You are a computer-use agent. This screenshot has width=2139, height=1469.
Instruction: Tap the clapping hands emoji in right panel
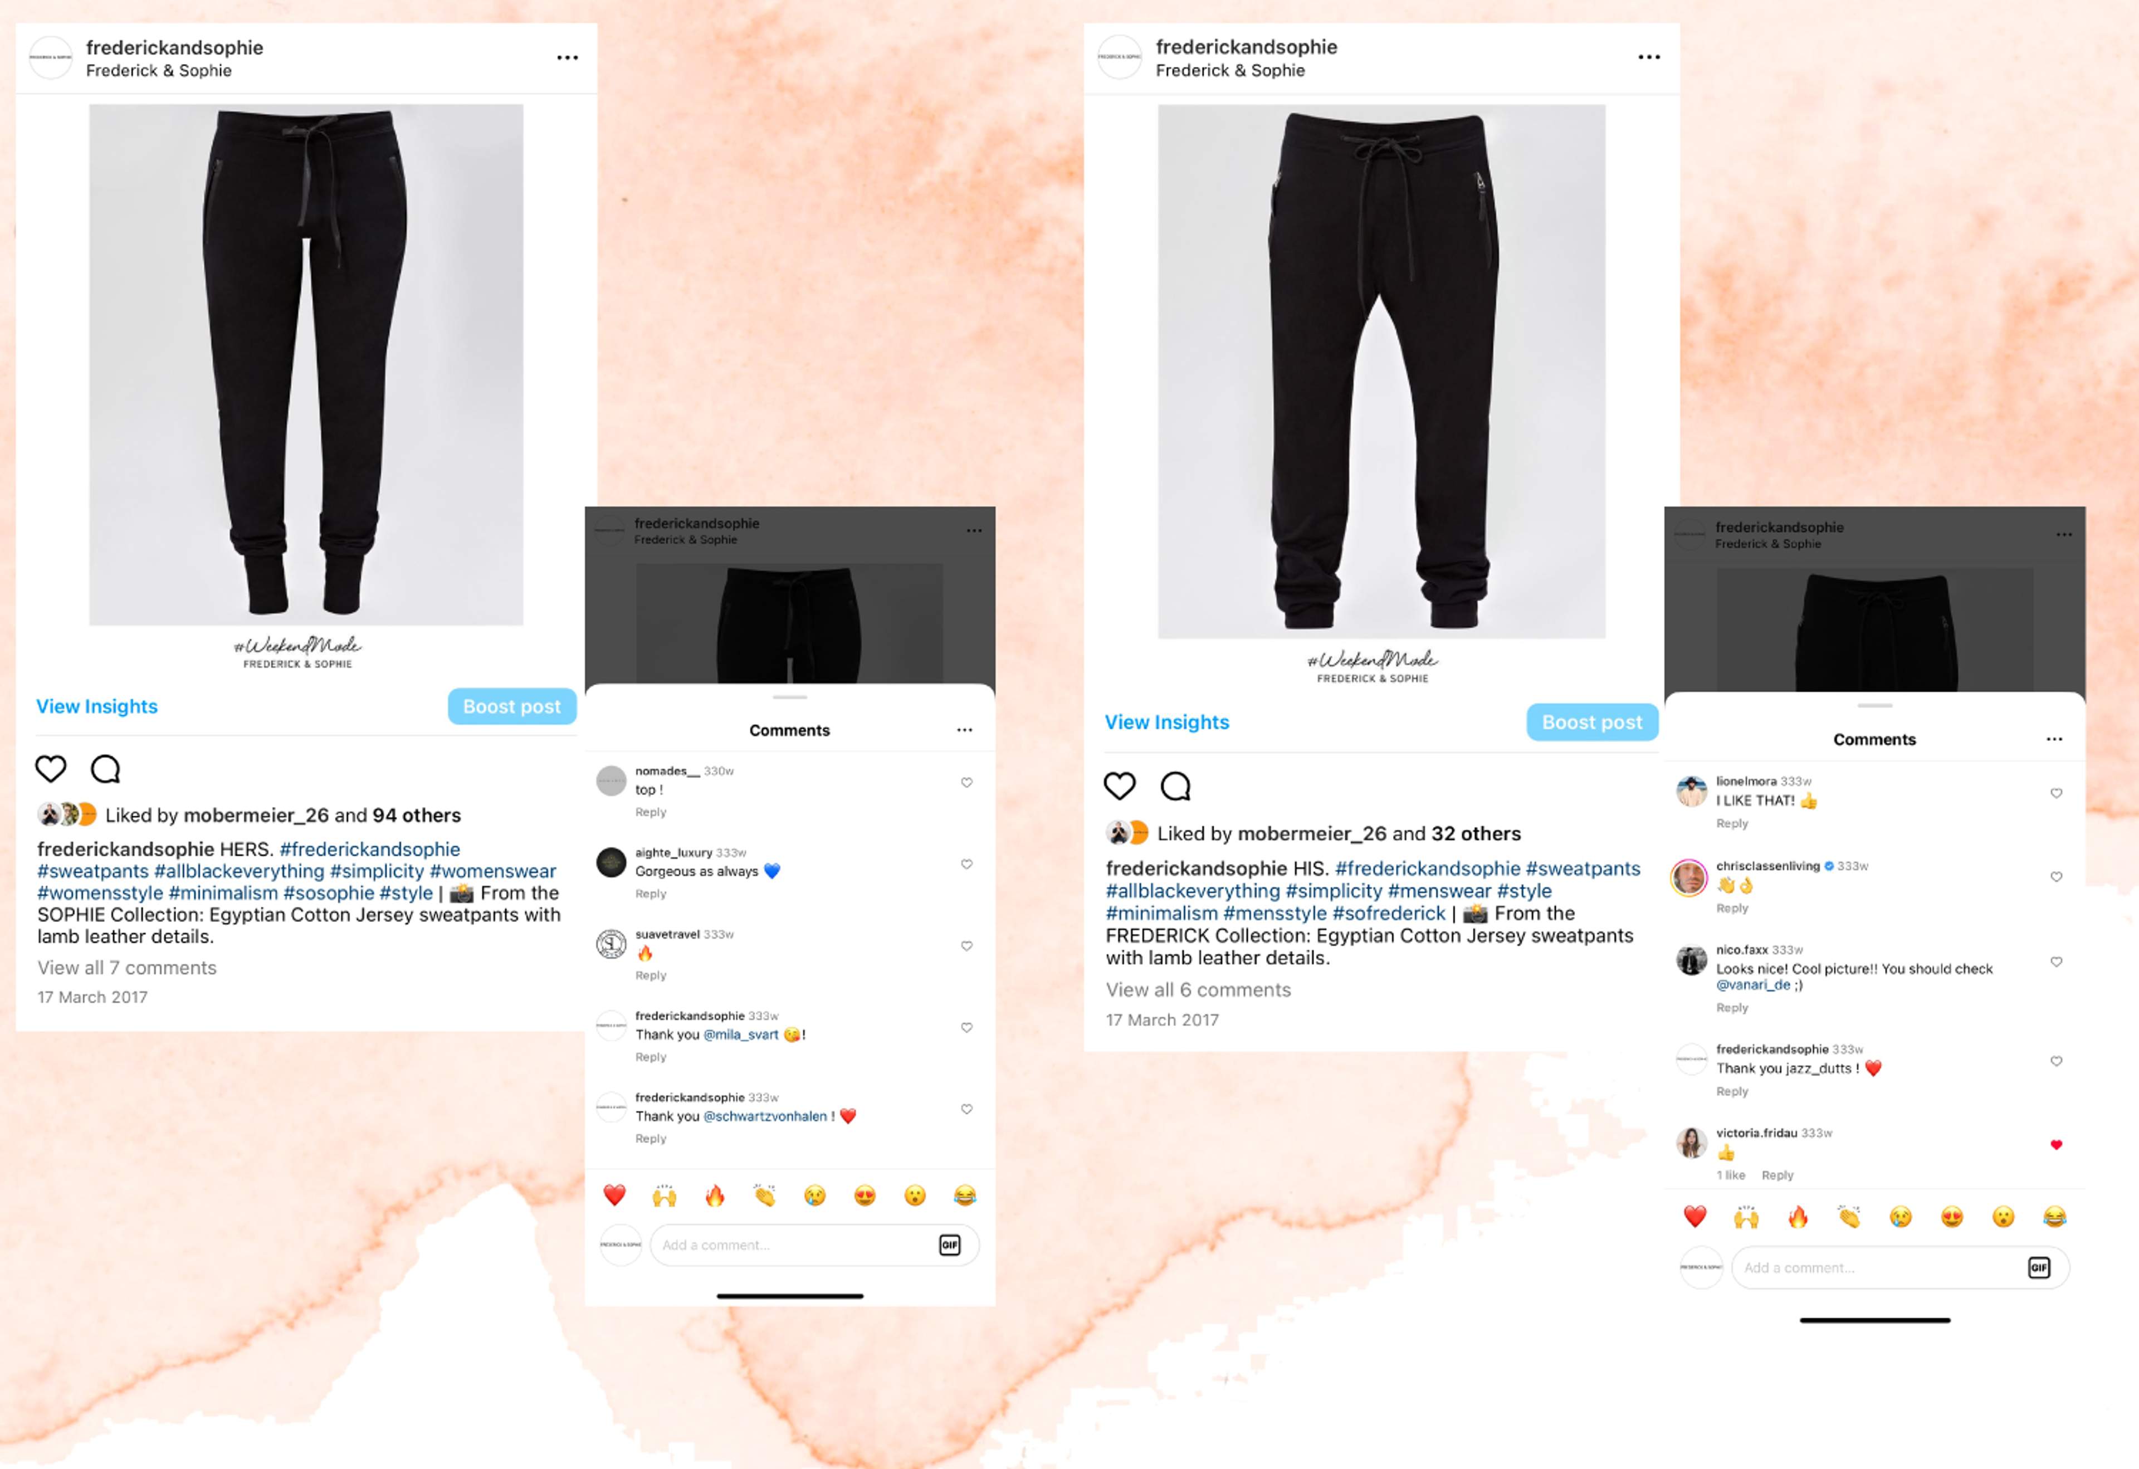tap(1849, 1217)
